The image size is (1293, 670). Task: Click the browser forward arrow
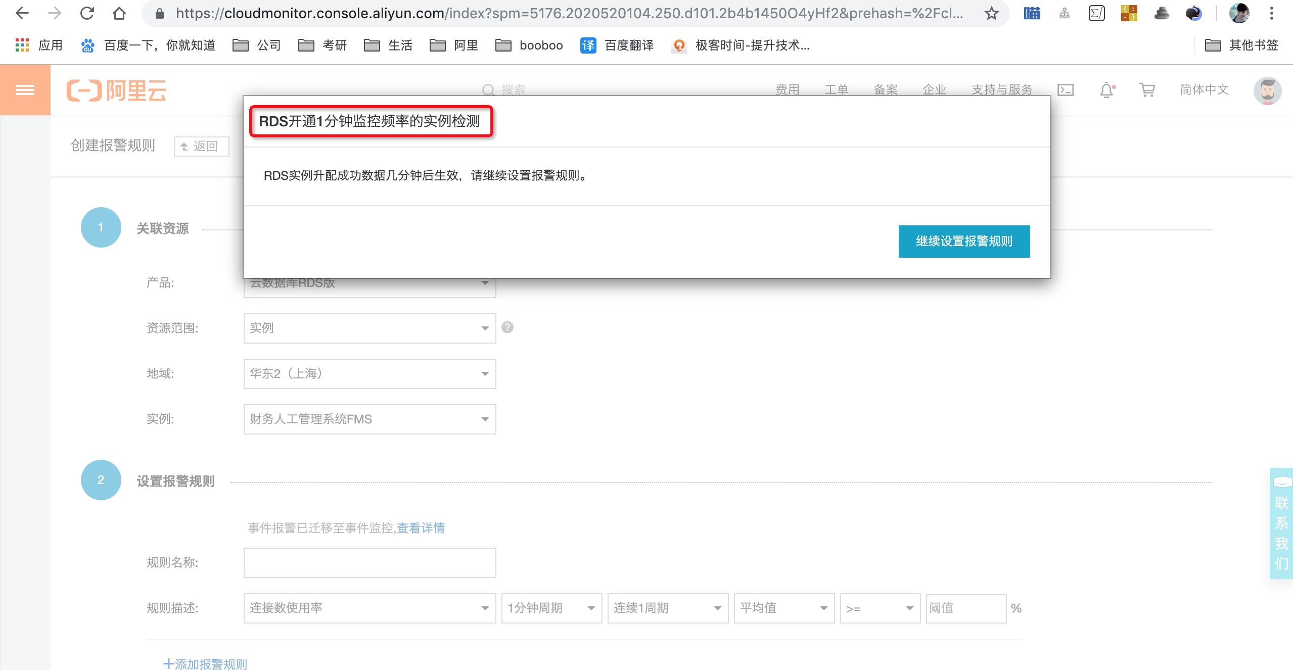55,13
